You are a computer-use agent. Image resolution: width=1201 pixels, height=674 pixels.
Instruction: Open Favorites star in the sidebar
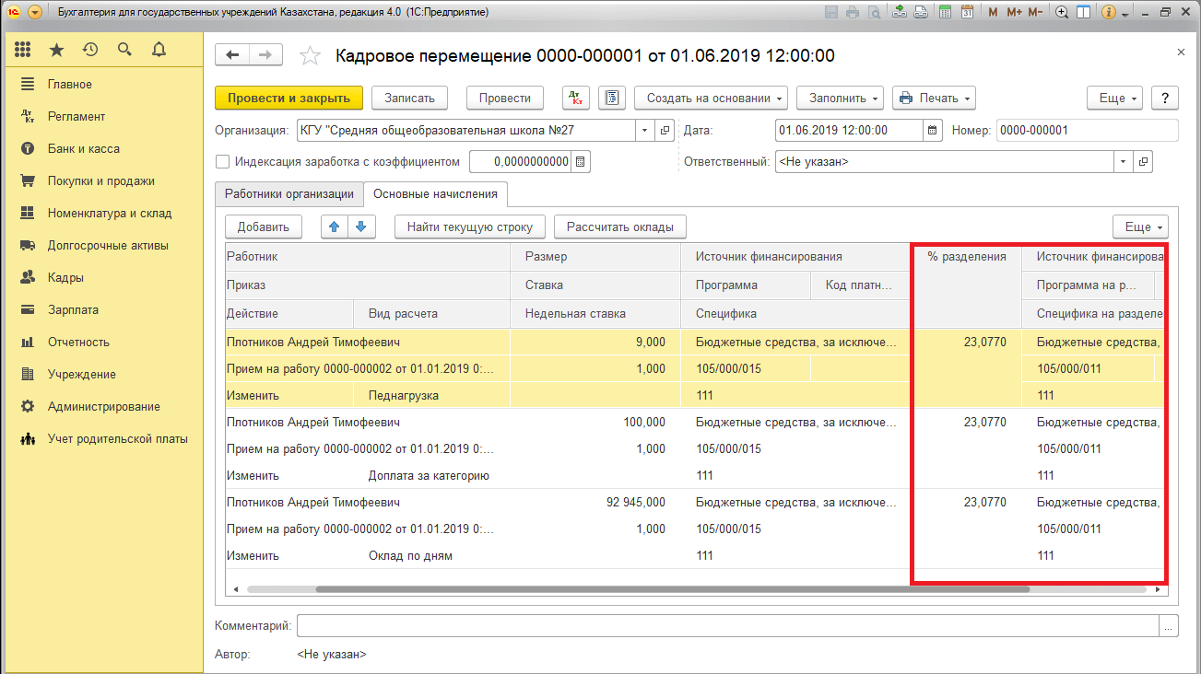coord(56,50)
